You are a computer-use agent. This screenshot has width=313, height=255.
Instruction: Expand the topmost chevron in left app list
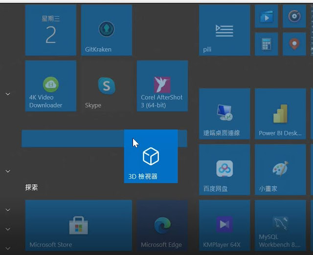point(8,94)
